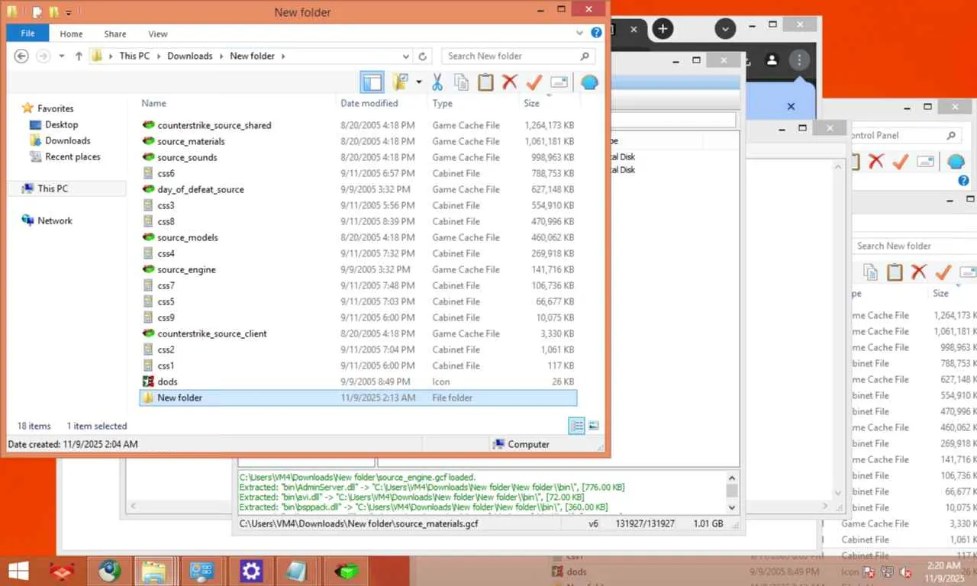Click Paste clipboard icon in front New folder window
Screen dimensions: 977x586
point(485,82)
